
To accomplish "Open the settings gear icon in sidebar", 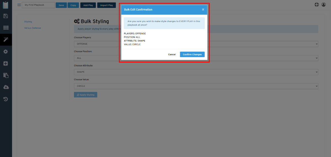I will tap(6, 52).
